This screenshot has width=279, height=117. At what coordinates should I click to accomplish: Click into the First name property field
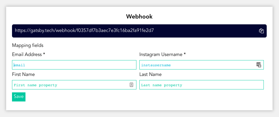[x=74, y=85]
